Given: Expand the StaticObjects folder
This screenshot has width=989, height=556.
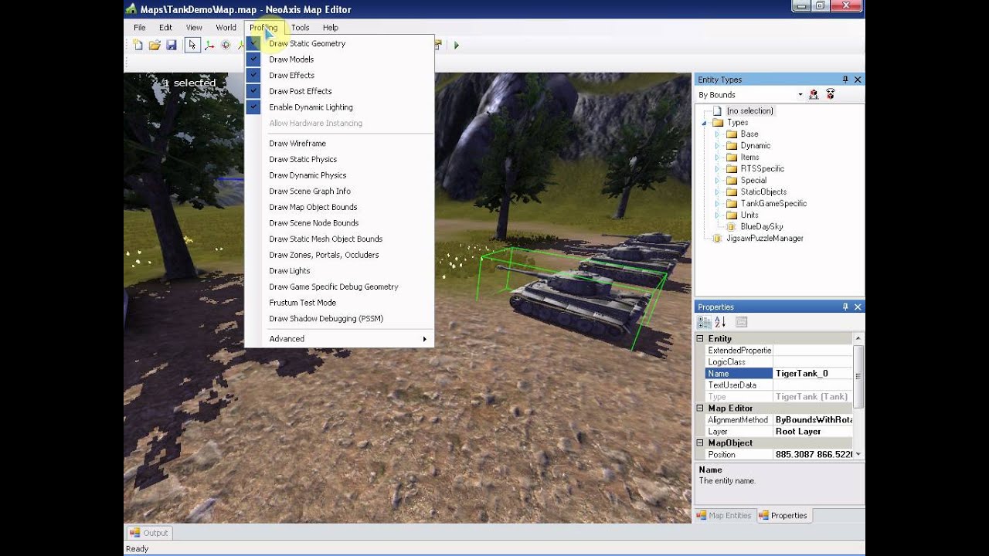Looking at the screenshot, I should [x=716, y=192].
